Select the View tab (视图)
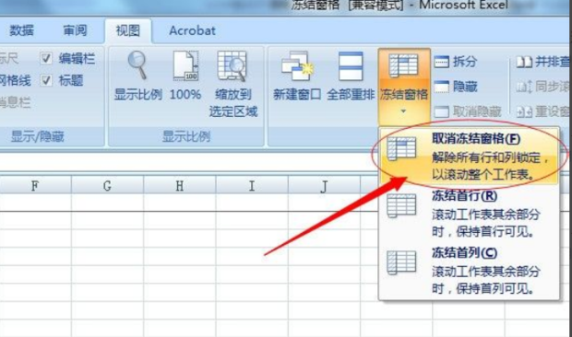Screen dimensions: 572x337 coord(128,31)
